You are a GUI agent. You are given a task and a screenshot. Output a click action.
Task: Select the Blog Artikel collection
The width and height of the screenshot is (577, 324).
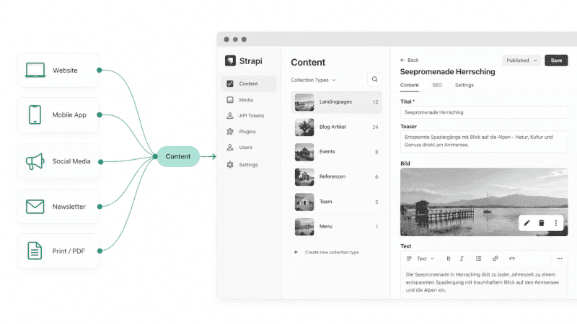[336, 127]
